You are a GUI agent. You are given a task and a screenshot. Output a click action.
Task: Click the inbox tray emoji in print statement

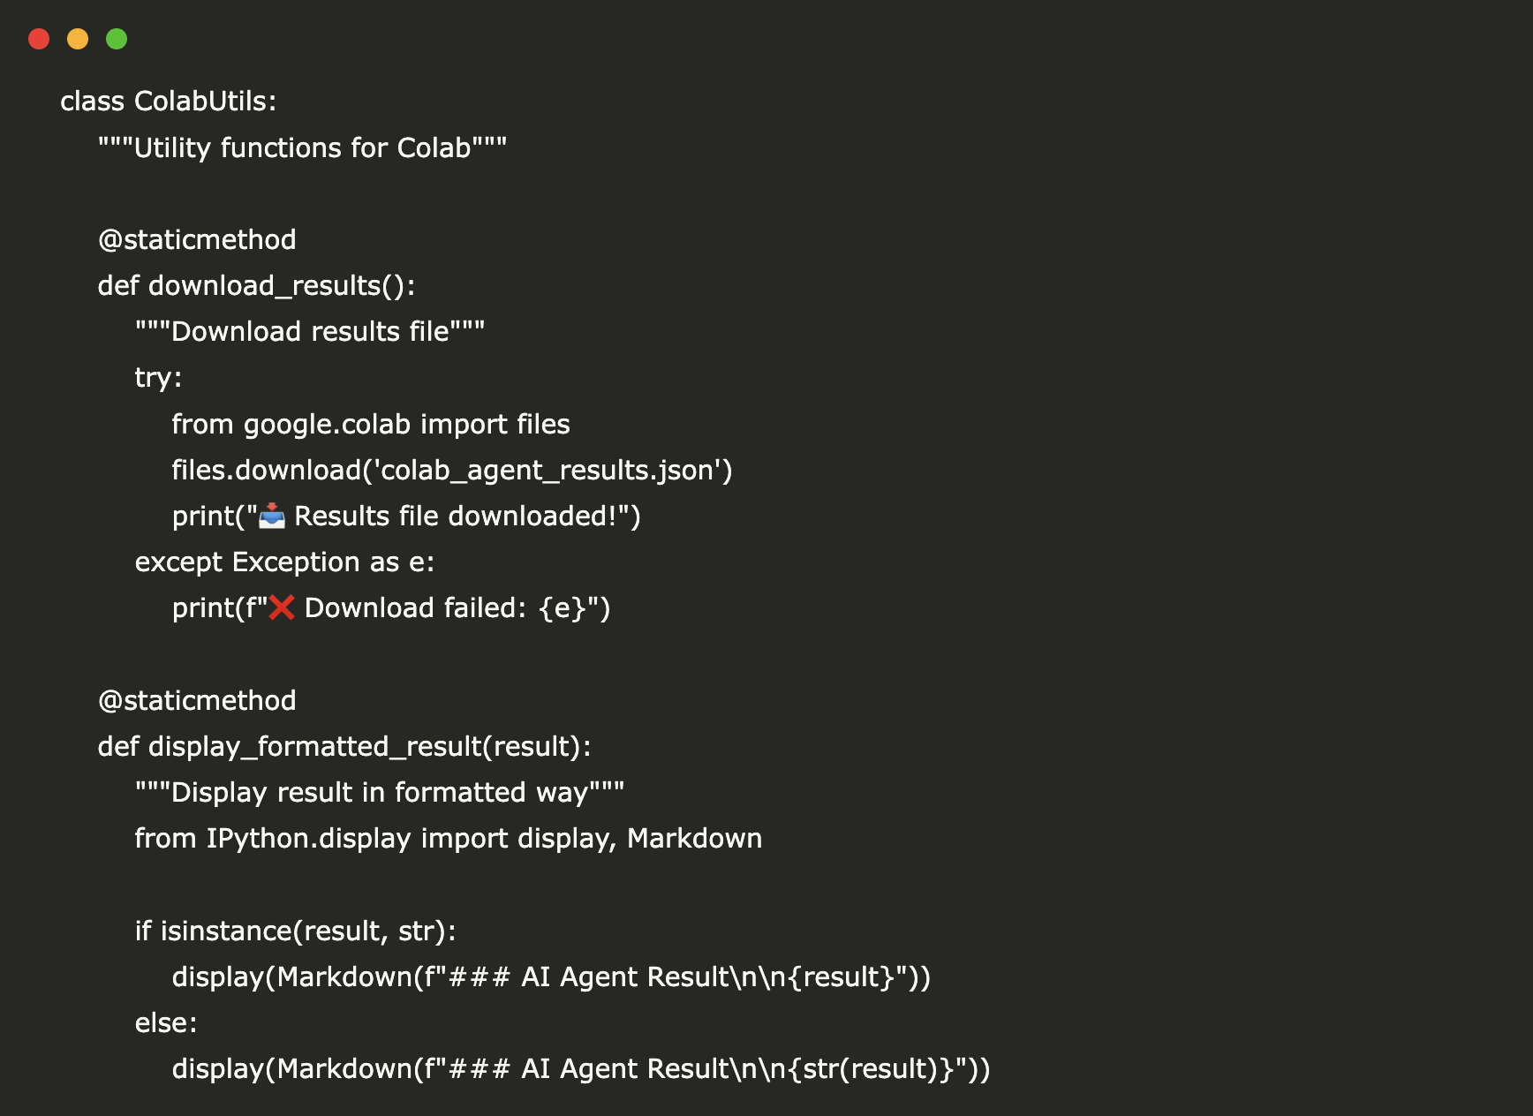click(272, 516)
